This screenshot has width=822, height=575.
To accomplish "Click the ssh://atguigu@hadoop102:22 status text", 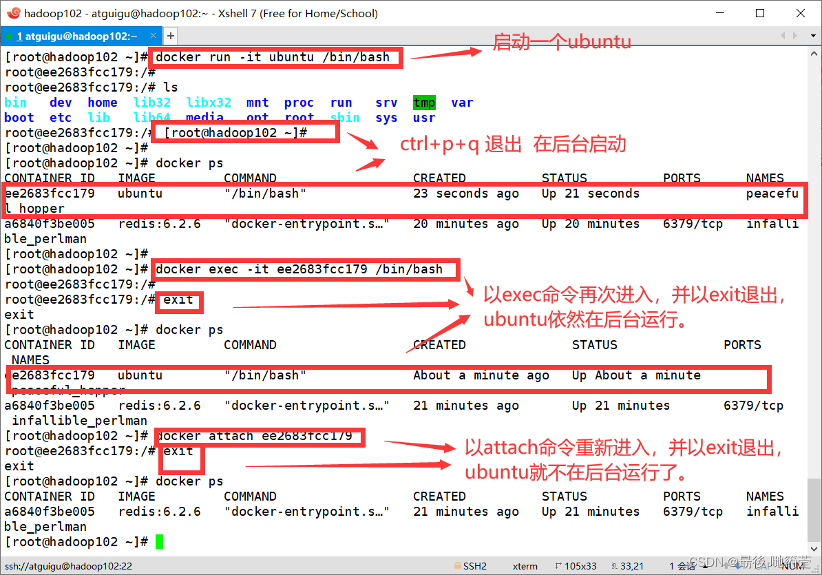I will click(x=69, y=566).
